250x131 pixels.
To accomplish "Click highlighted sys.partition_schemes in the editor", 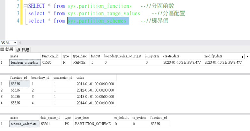I will point(98,21).
